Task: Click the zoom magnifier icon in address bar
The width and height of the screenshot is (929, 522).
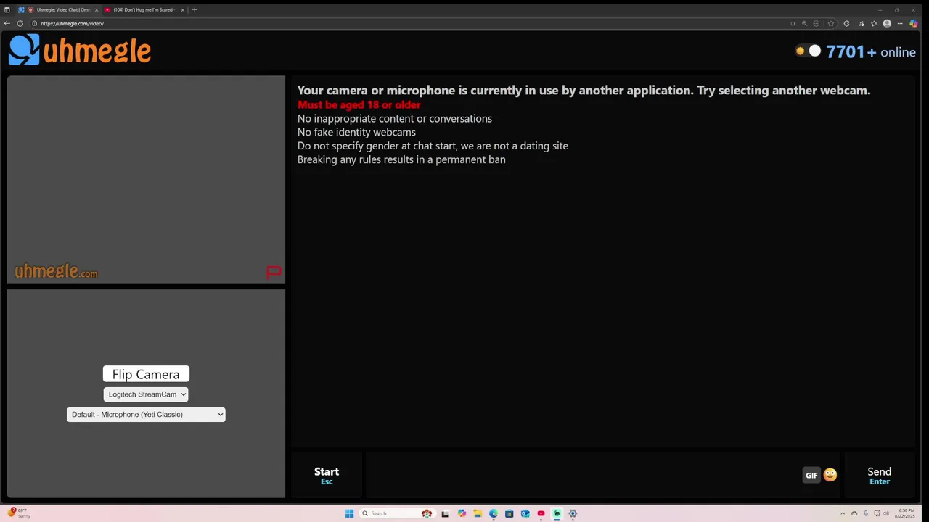Action: tap(804, 23)
